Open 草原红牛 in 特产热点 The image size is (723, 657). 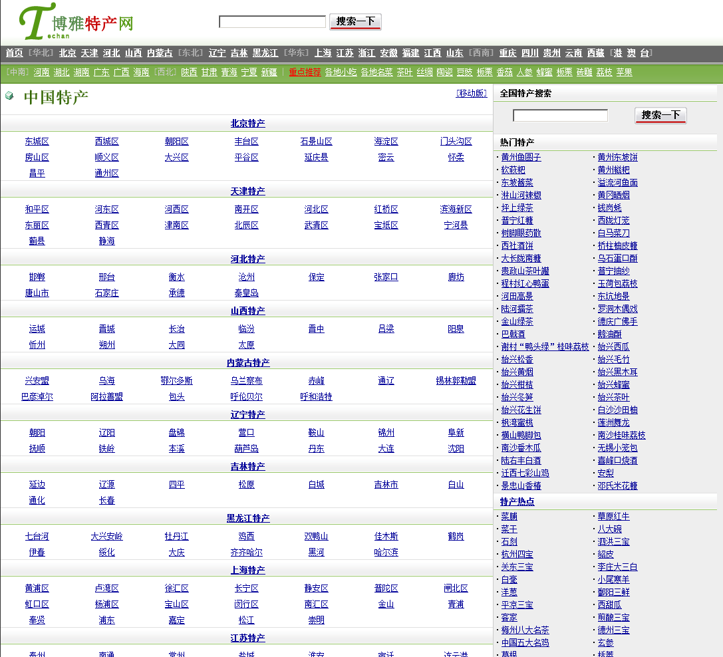(x=613, y=517)
